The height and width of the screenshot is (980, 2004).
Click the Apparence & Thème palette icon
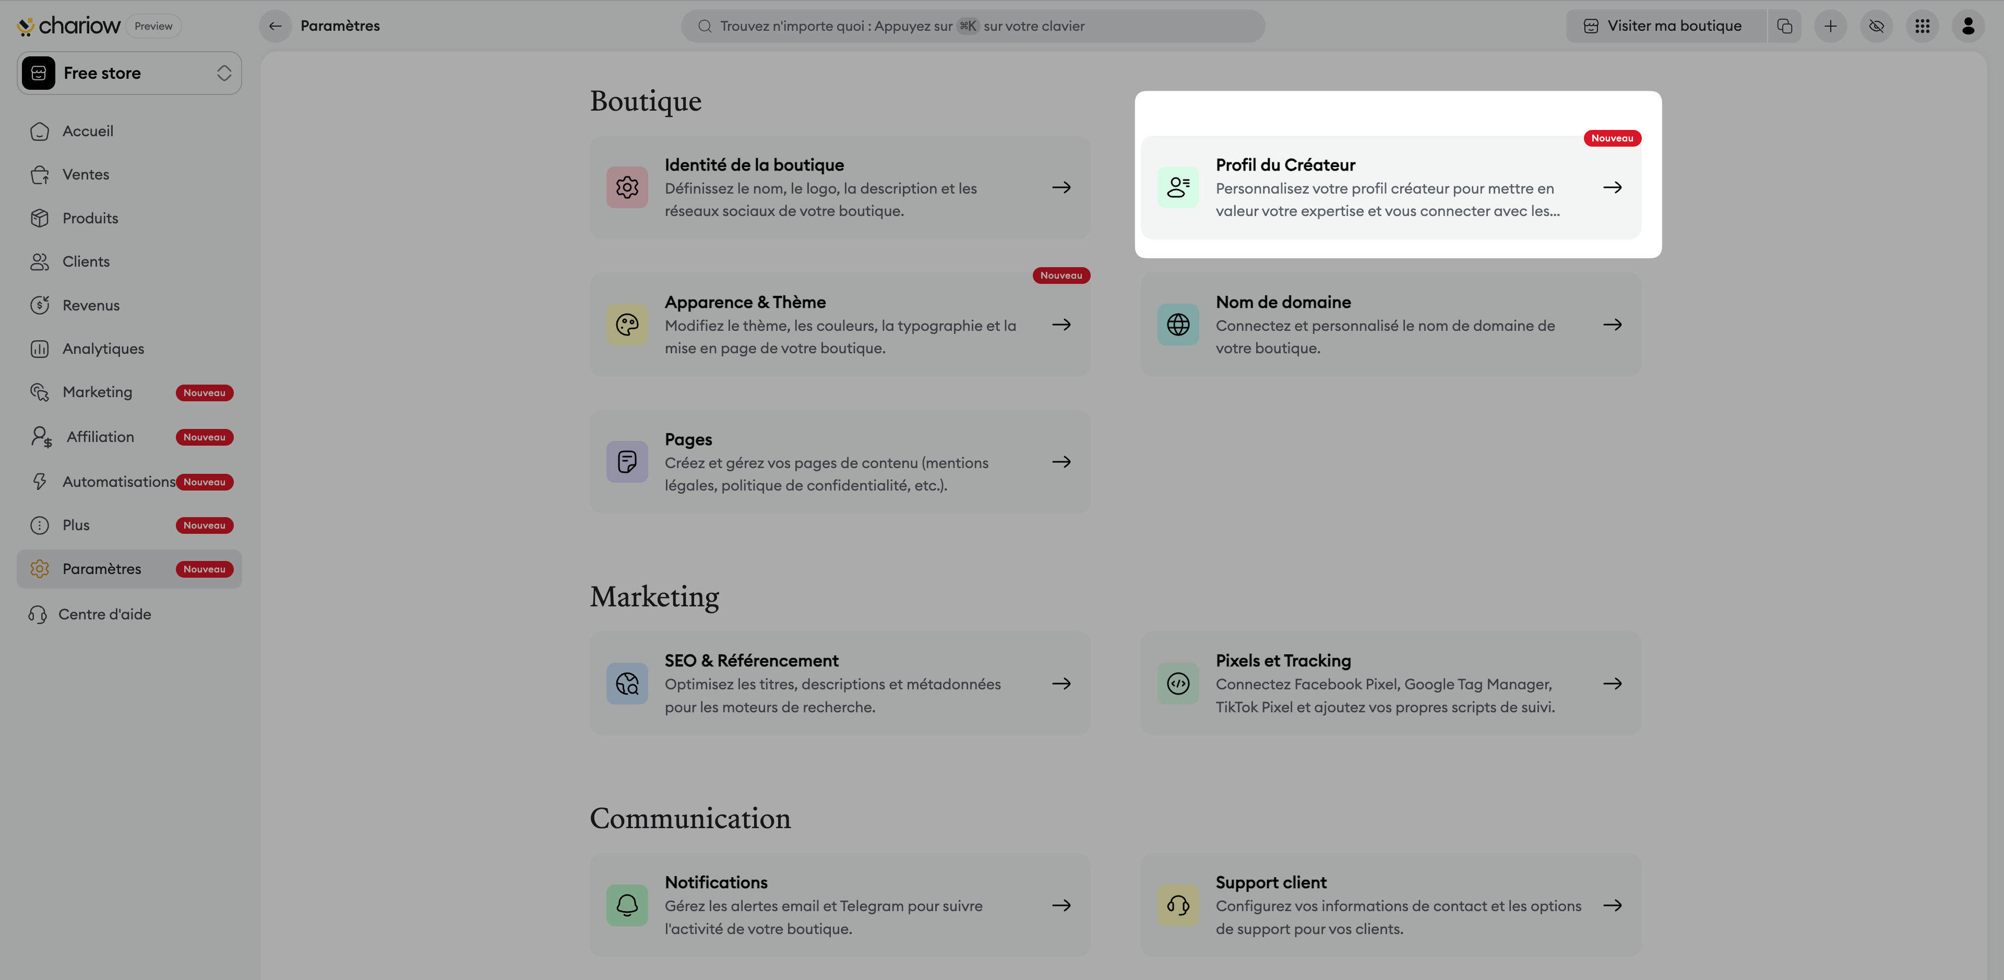coord(627,325)
